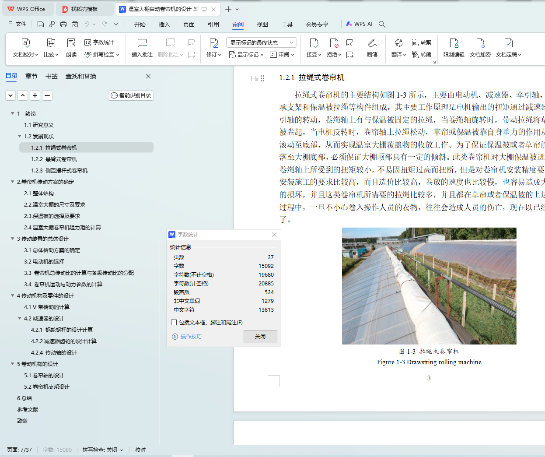This screenshot has height=457, width=545.
Task: Open 拼写检查: 关闭 status bar dropdown
Action: click(103, 450)
